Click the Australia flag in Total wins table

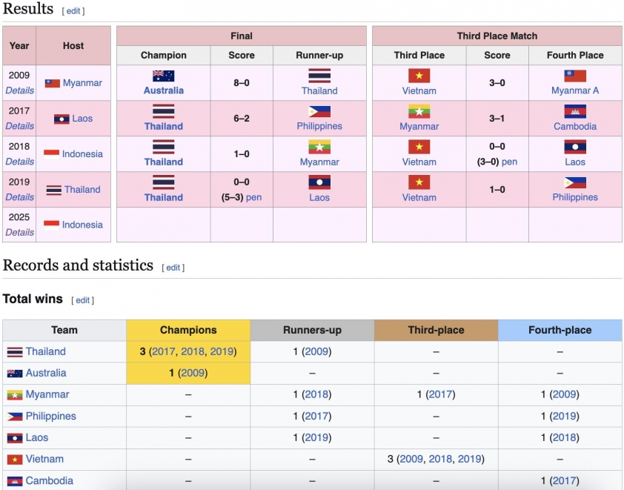[15, 374]
